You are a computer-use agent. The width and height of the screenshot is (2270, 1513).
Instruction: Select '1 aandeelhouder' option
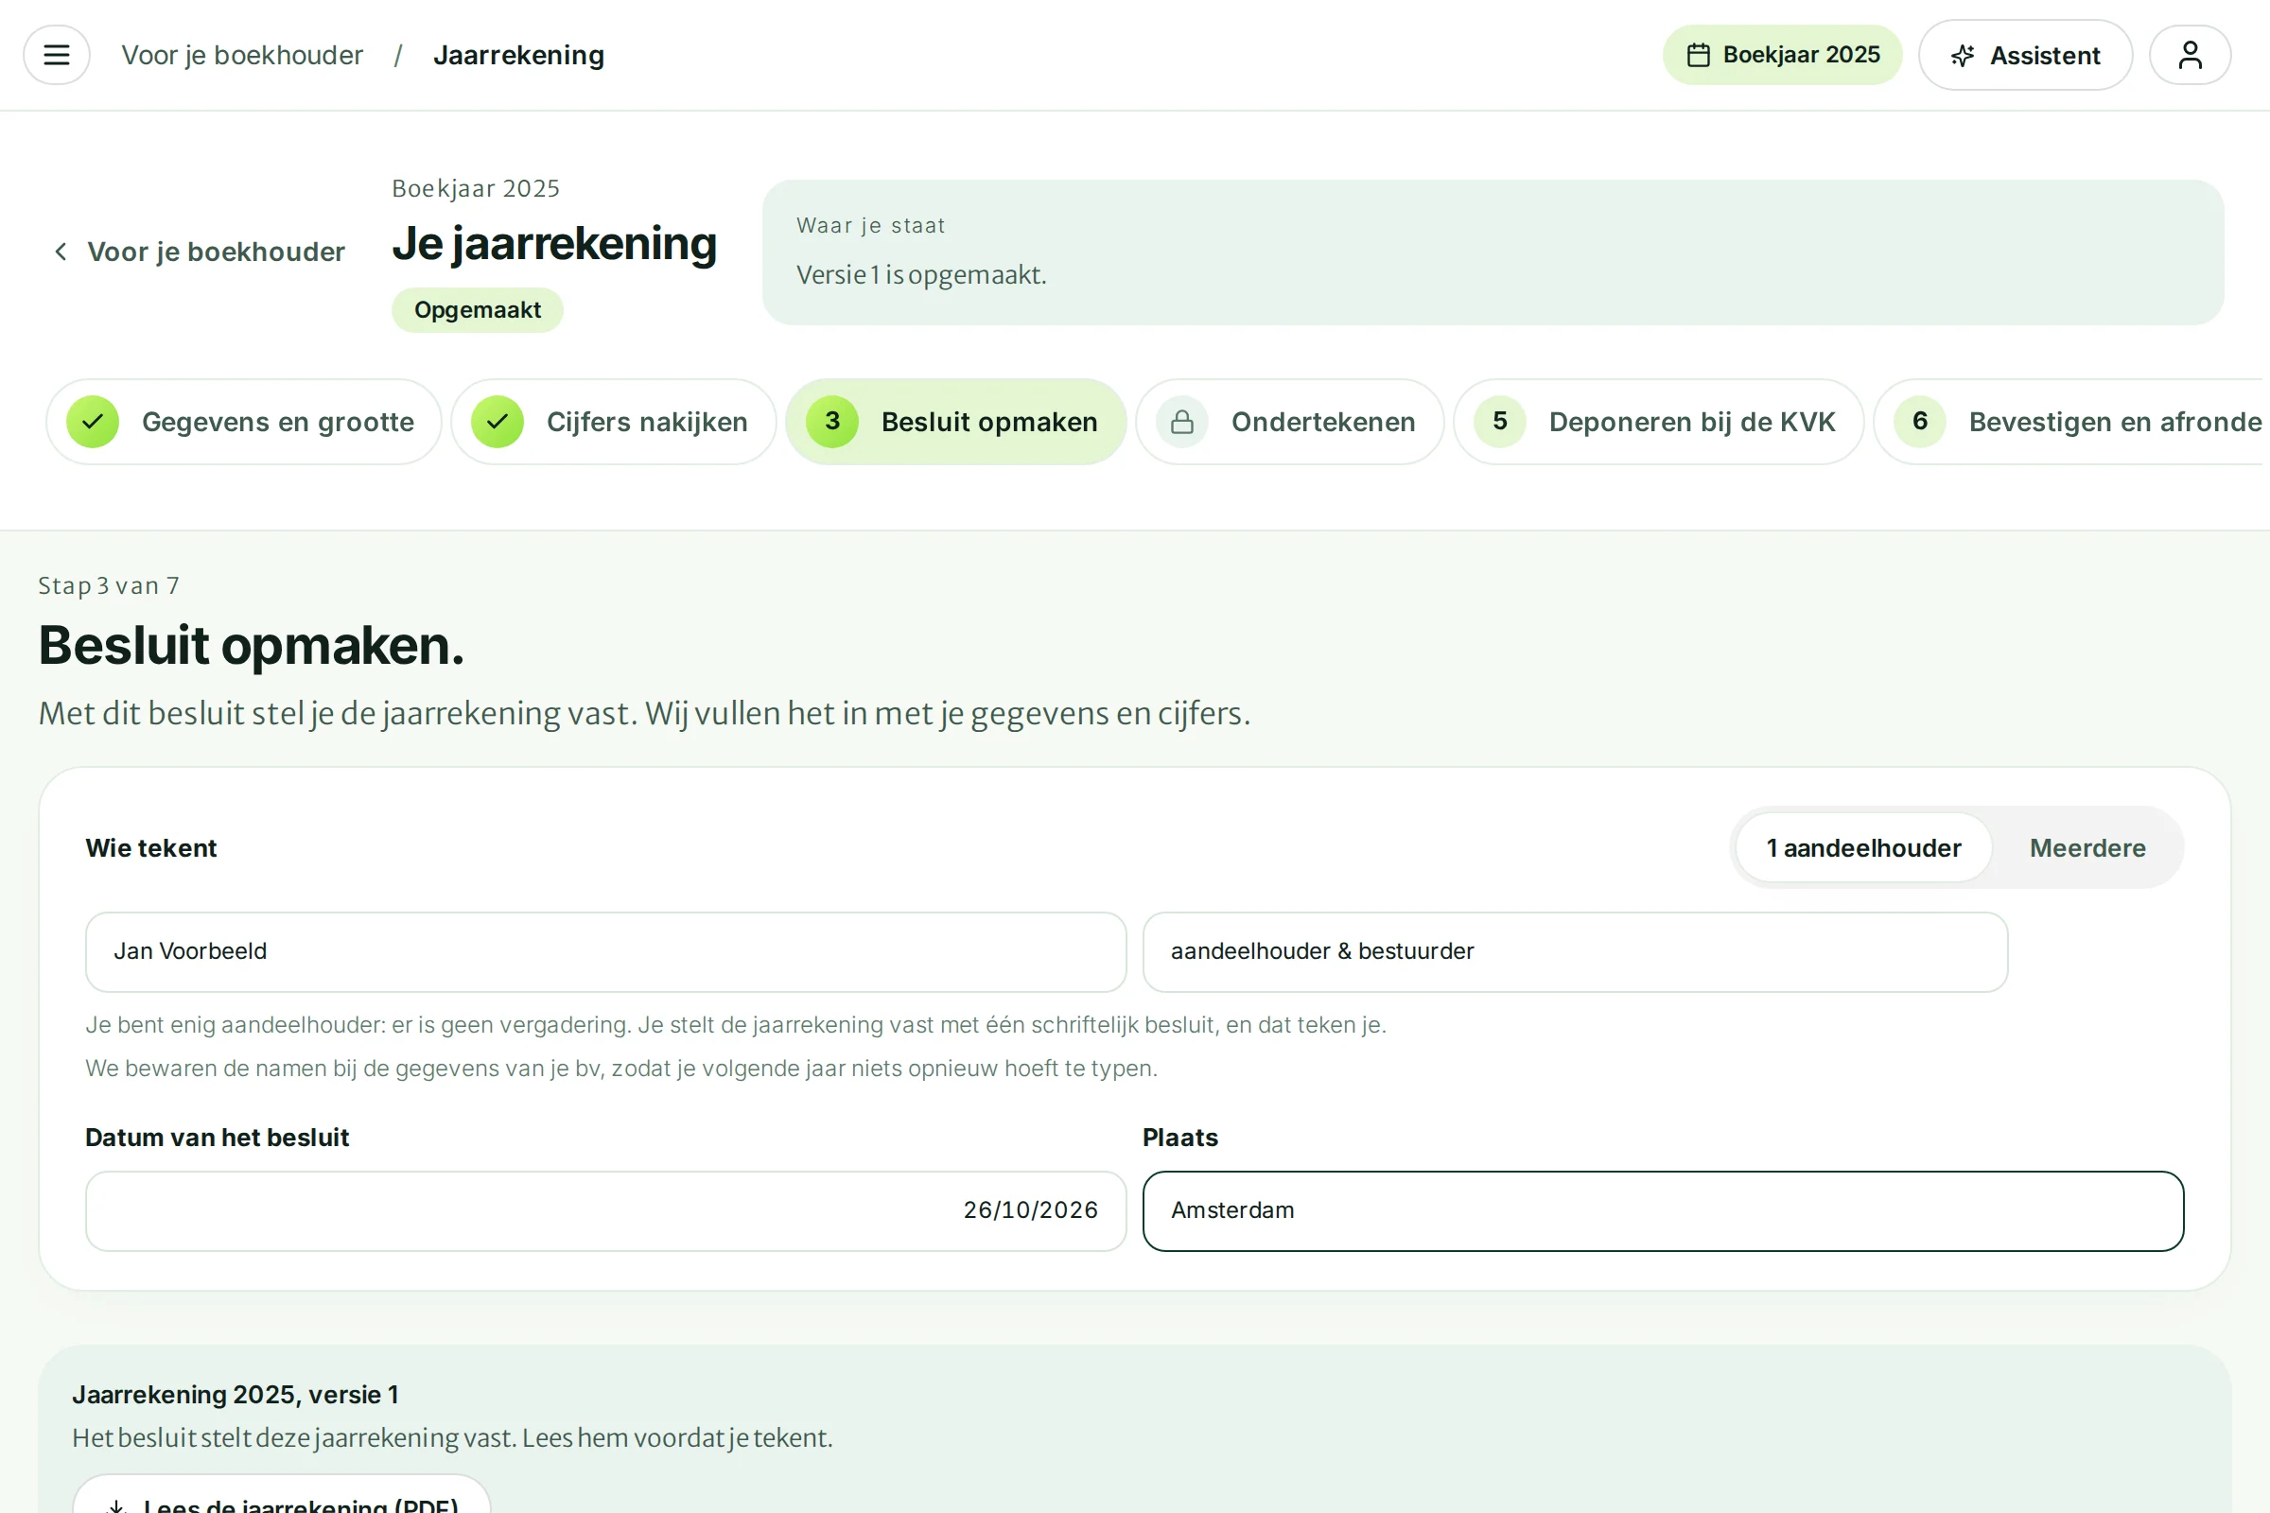click(x=1863, y=848)
